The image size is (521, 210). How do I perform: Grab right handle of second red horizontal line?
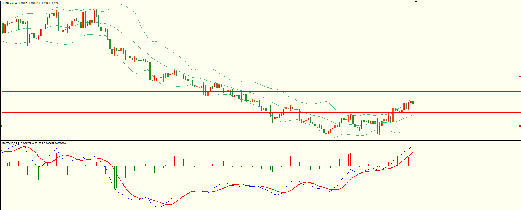coord(520,91)
